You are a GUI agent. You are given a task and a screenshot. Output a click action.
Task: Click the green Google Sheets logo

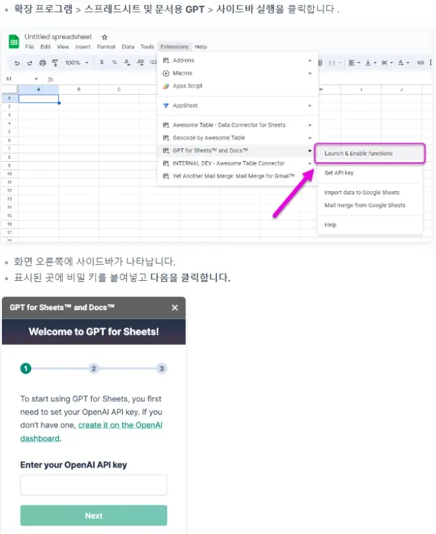point(14,42)
